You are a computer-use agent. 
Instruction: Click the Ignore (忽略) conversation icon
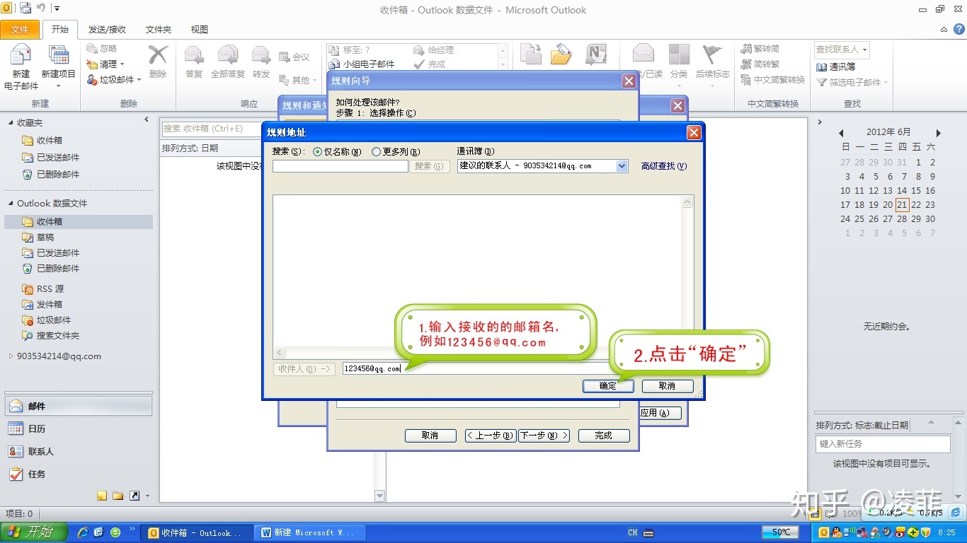pyautogui.click(x=92, y=48)
